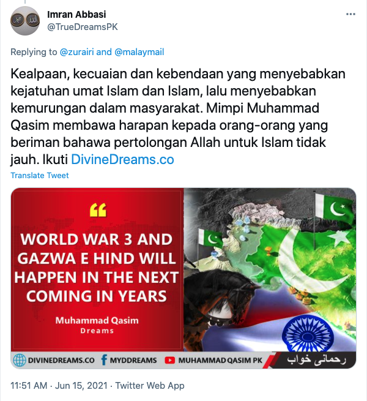Click the MUHAMMAD QASIM PK text in image
The image size is (367, 401).
pyautogui.click(x=220, y=361)
